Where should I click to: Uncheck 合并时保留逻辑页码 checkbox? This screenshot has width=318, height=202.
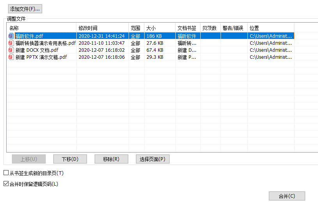click(x=6, y=184)
